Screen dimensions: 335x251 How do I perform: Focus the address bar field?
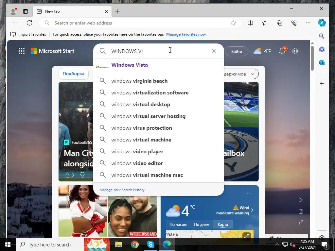pos(140,23)
